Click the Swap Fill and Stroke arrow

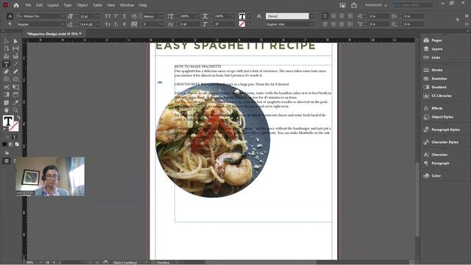click(18, 118)
